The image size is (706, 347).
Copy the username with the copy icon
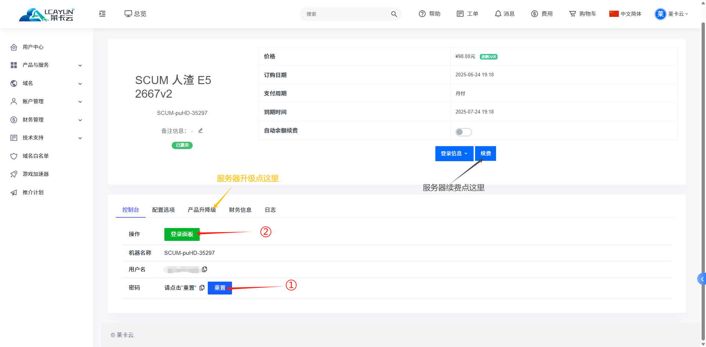click(204, 269)
